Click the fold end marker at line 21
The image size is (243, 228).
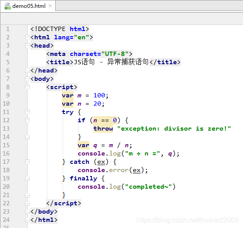(x=27, y=195)
